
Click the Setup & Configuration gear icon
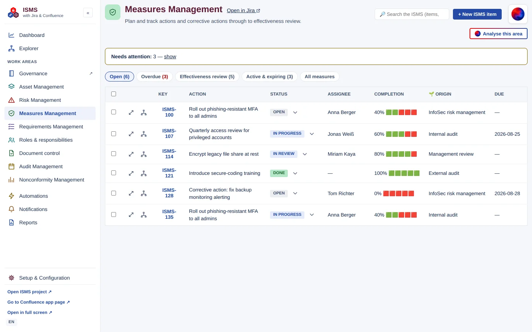(x=11, y=278)
